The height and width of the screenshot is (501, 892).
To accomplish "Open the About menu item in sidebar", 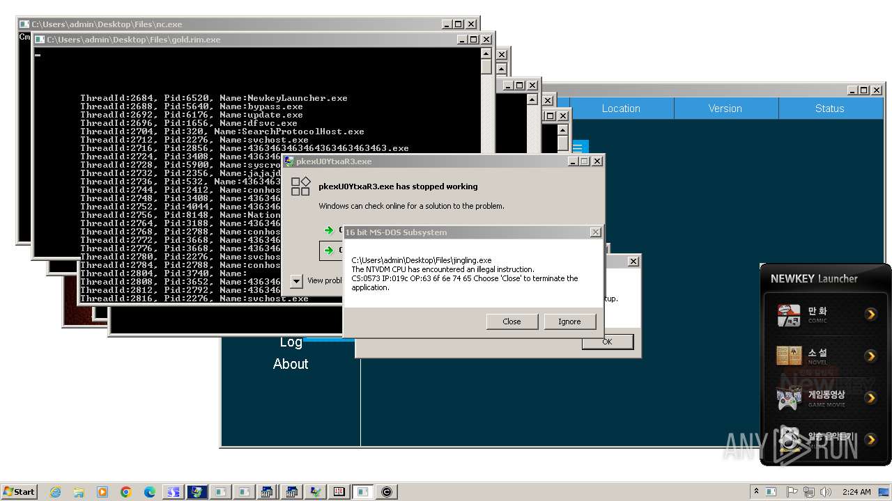I will click(291, 364).
